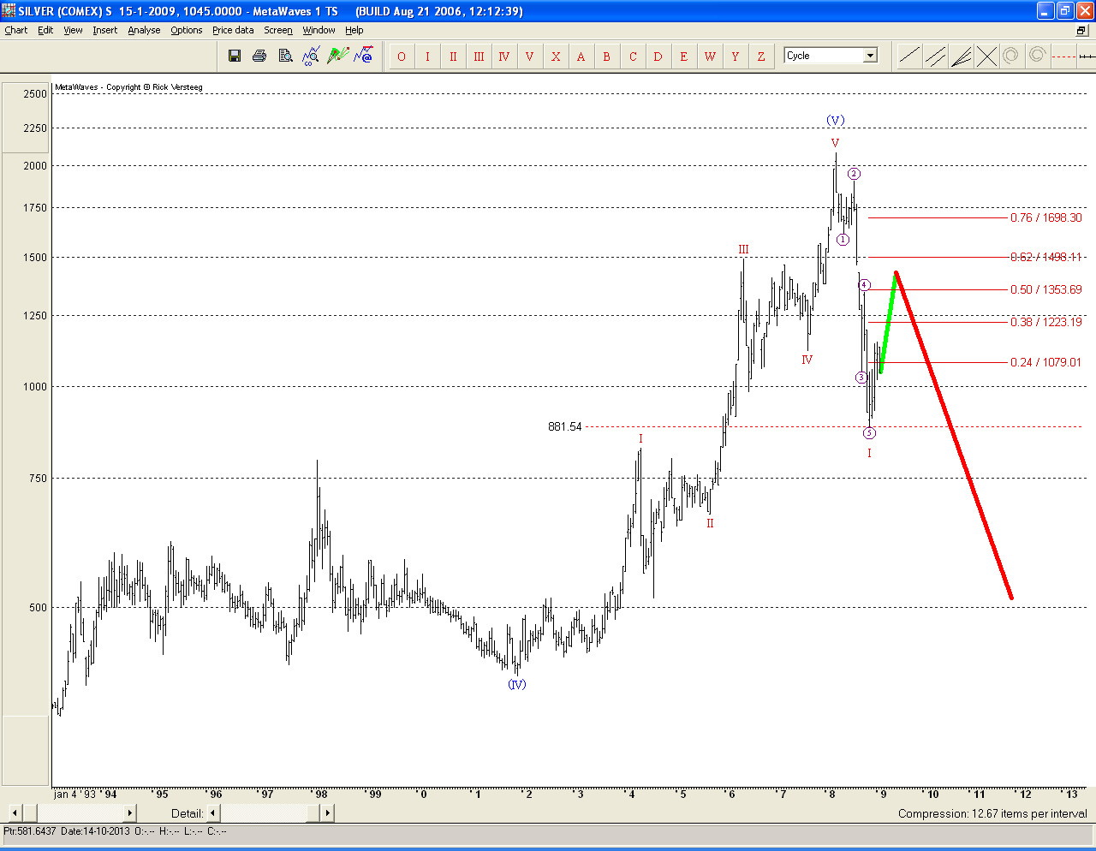Open the Price data menu
1096x851 pixels.
pos(233,30)
